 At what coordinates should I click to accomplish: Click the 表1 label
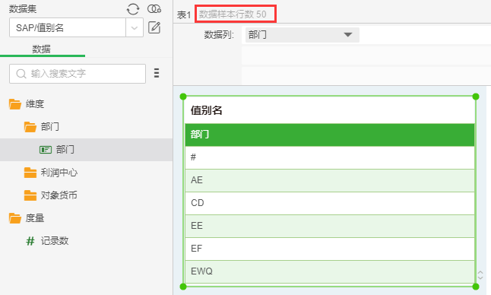184,14
